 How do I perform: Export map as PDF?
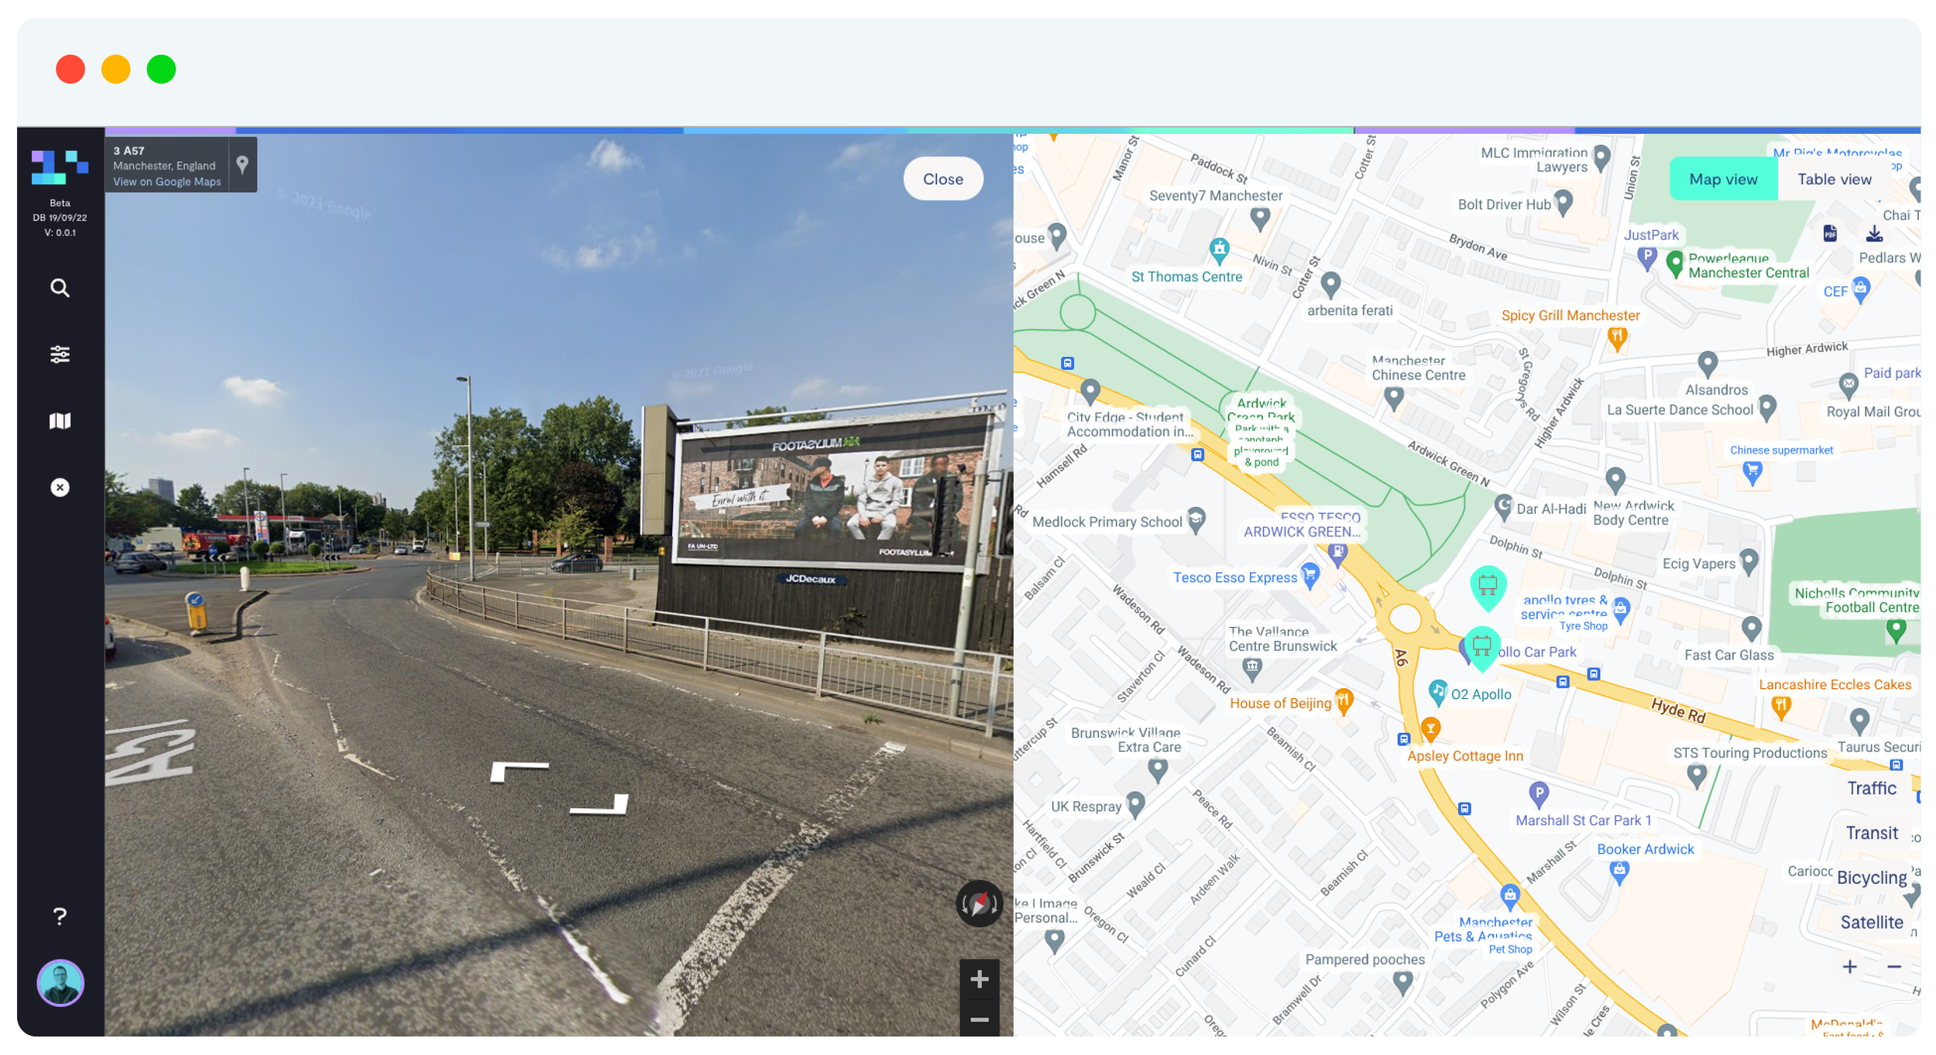pyautogui.click(x=1830, y=233)
